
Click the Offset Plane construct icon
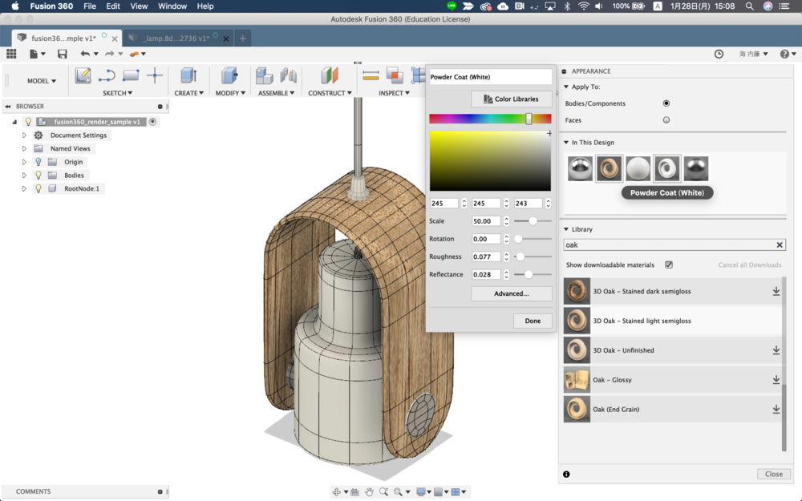point(330,75)
